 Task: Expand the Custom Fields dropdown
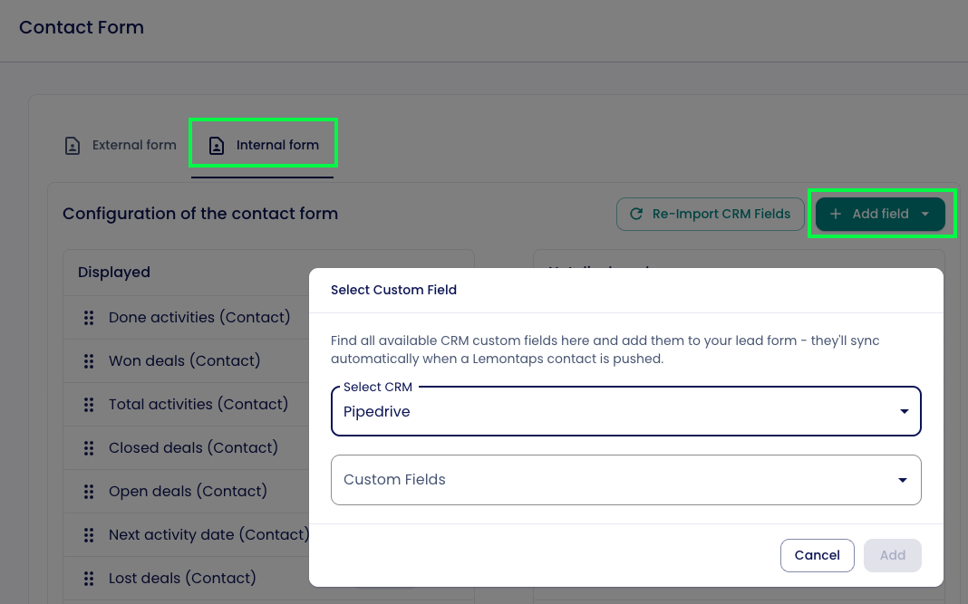click(x=626, y=480)
